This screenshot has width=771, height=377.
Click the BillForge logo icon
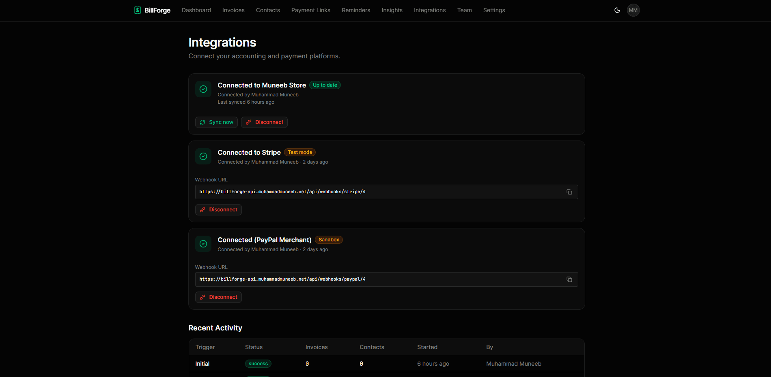click(x=138, y=10)
